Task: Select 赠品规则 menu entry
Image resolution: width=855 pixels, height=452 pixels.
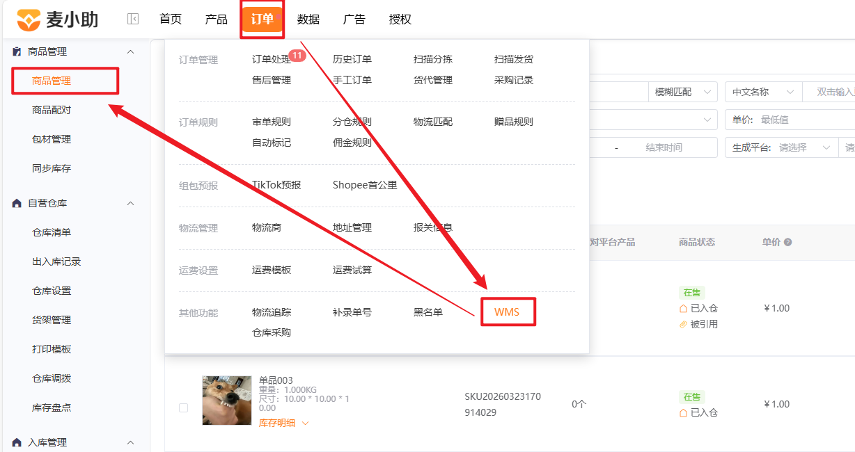Action: point(514,122)
